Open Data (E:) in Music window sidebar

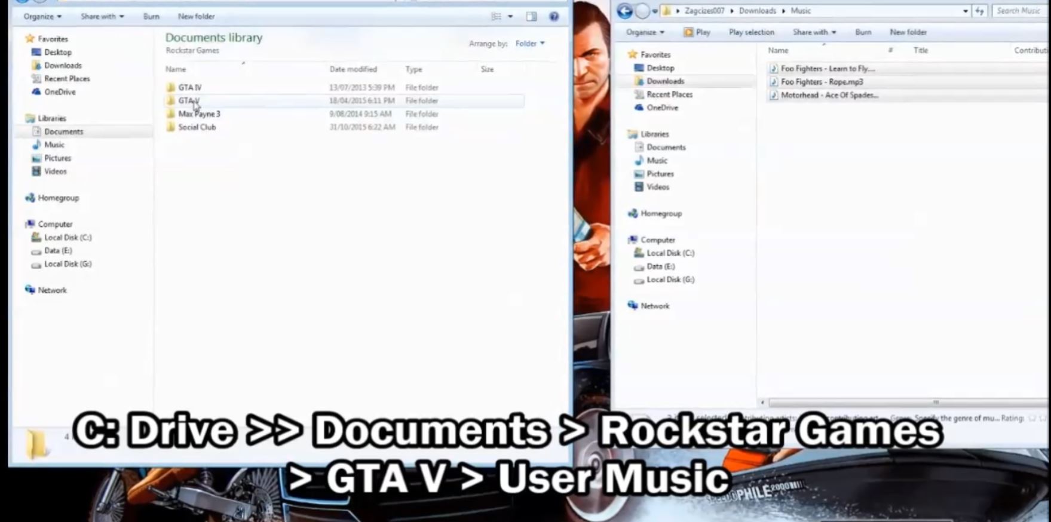click(654, 266)
